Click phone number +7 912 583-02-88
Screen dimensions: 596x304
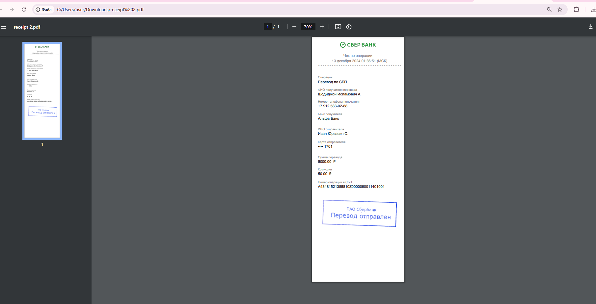333,106
